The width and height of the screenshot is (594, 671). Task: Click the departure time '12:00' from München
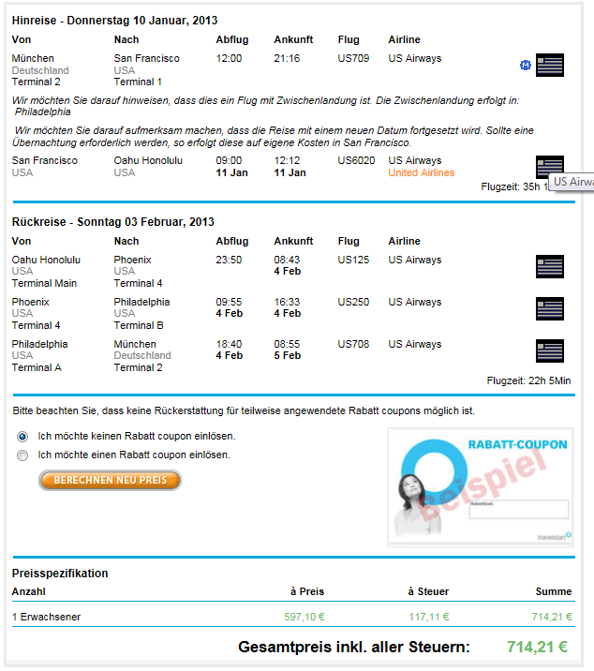tap(229, 58)
